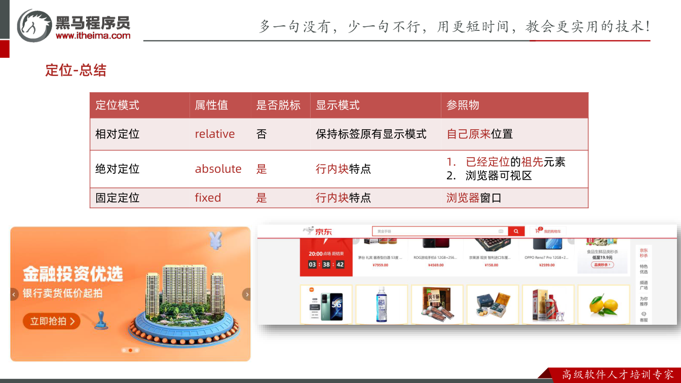Select the active orange carousel dot

pyautogui.click(x=130, y=350)
